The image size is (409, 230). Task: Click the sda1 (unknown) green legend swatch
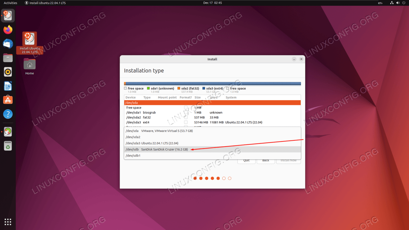coord(148,88)
